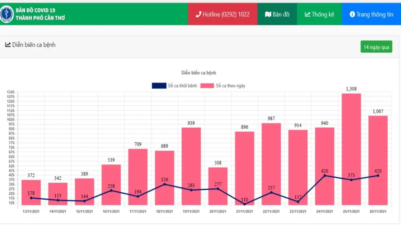401x225 pixels.
Task: Click the 326 recovery point on 18/11/2021
Action: [x=165, y=184]
